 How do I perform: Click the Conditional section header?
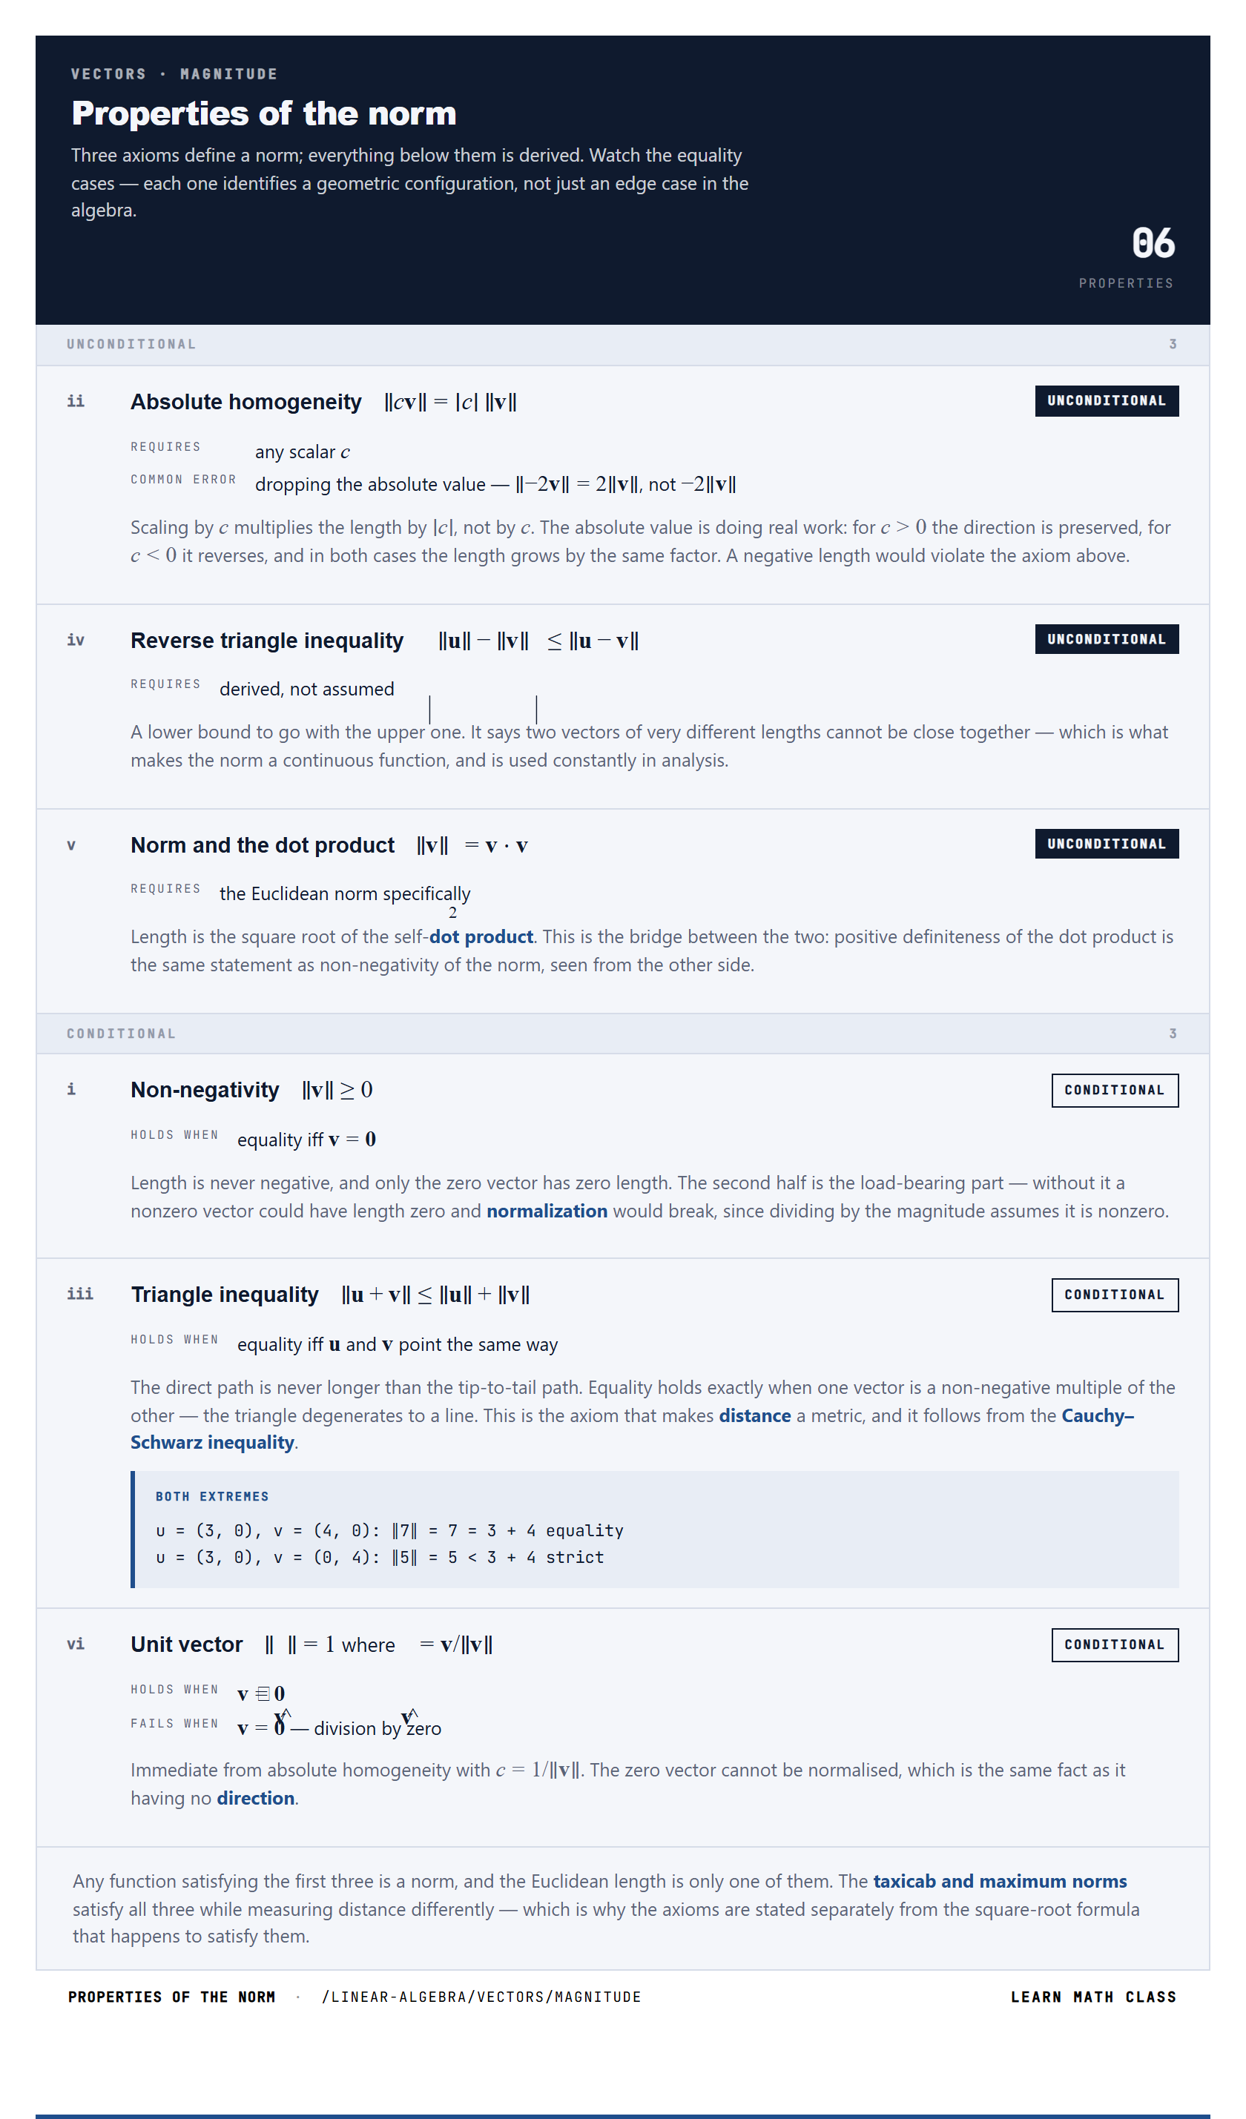click(622, 1034)
